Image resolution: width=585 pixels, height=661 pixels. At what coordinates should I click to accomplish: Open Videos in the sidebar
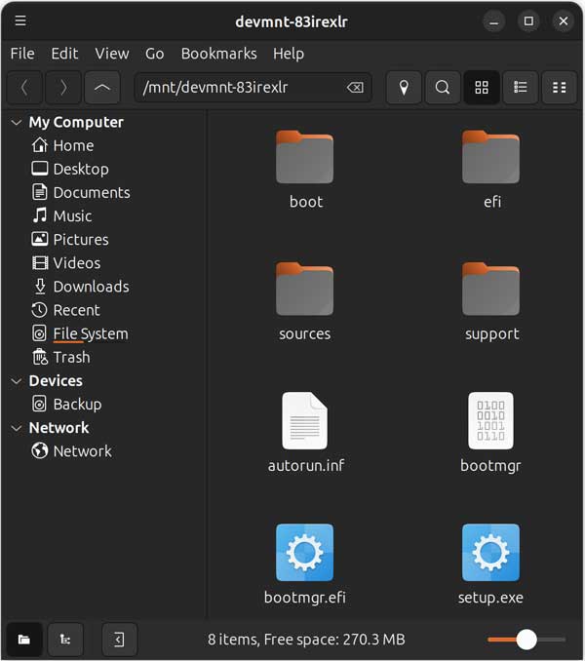pyautogui.click(x=66, y=263)
